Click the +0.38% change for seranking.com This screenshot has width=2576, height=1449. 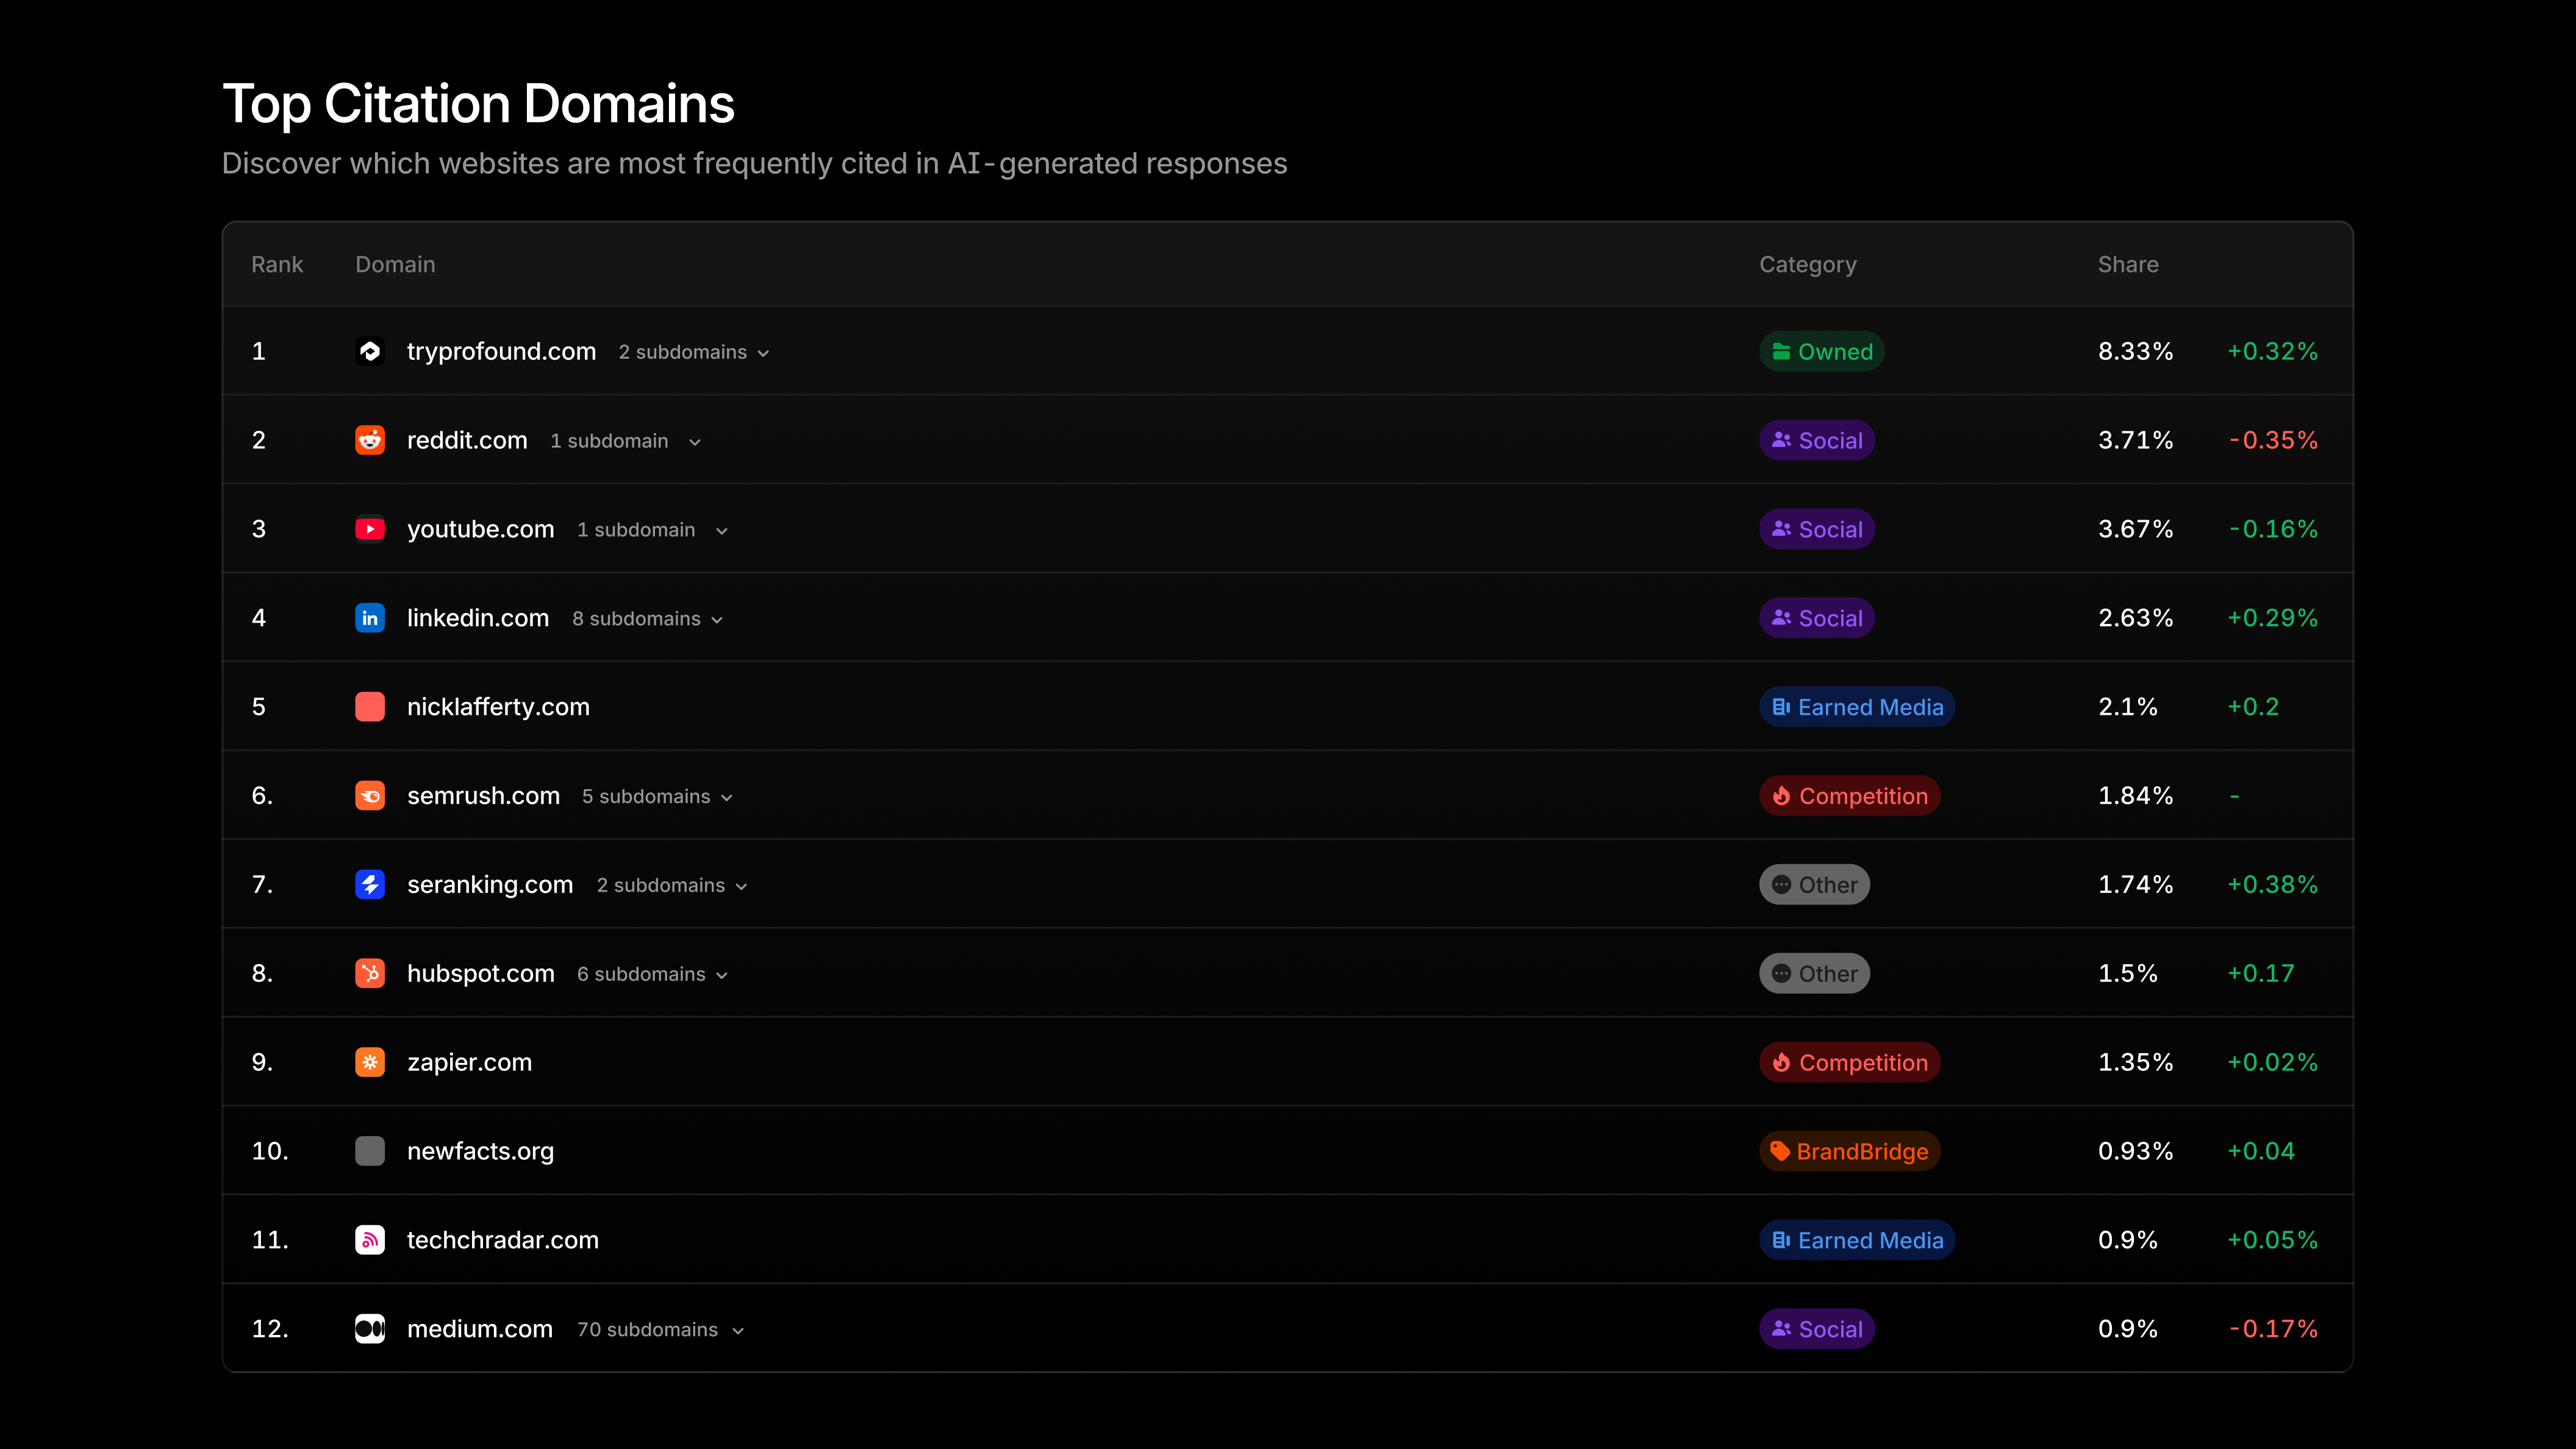pos(2272,885)
